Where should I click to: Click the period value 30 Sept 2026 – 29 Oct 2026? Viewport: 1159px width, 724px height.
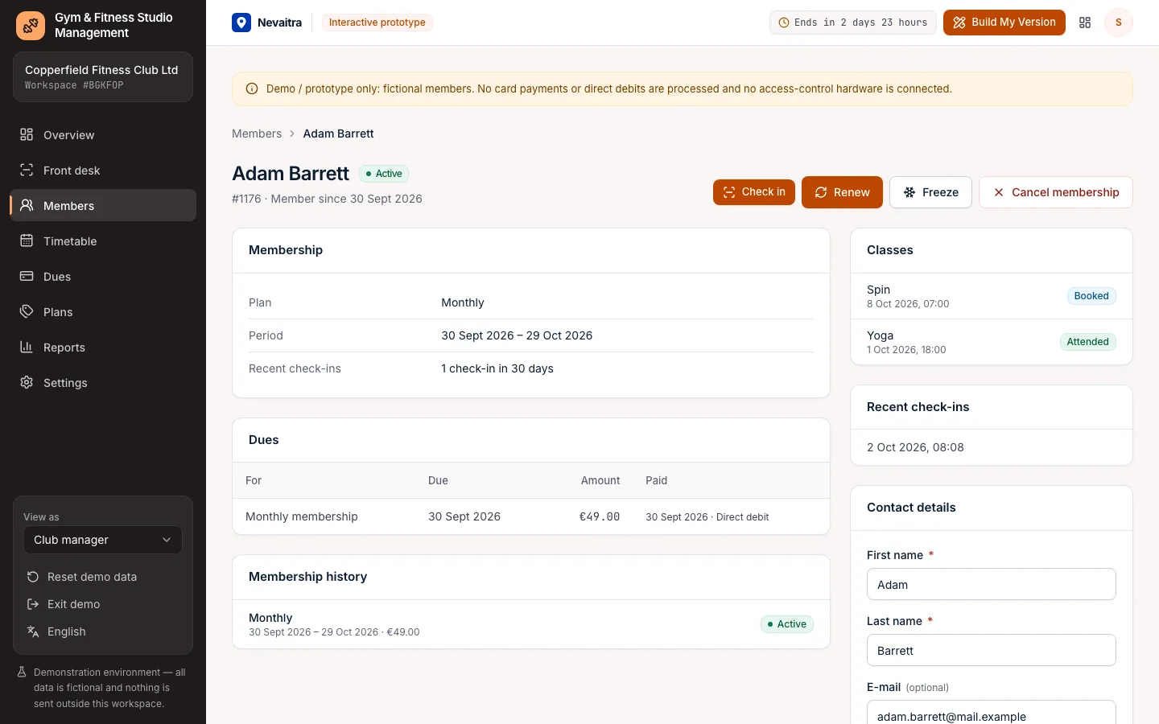[517, 335]
